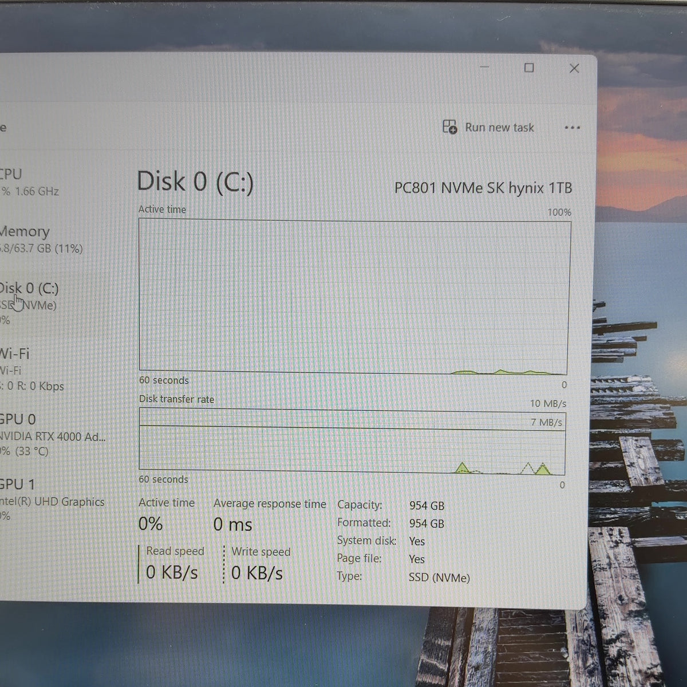Click the System disk Yes value
The width and height of the screenshot is (687, 687).
[417, 541]
